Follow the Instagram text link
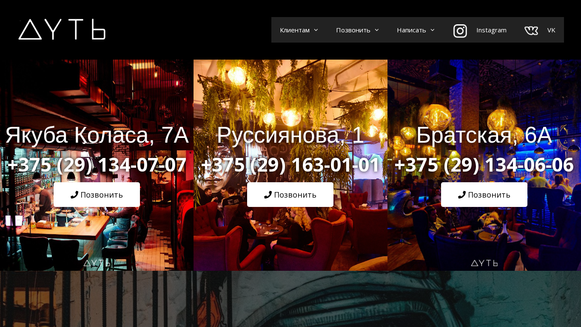This screenshot has width=581, height=327. point(491,30)
